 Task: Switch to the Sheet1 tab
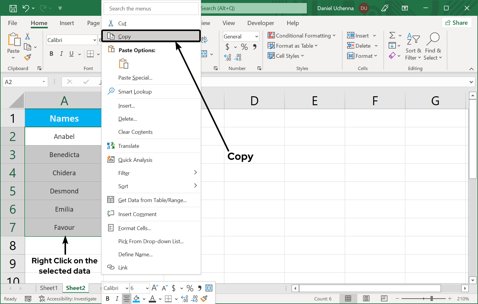[x=49, y=288]
